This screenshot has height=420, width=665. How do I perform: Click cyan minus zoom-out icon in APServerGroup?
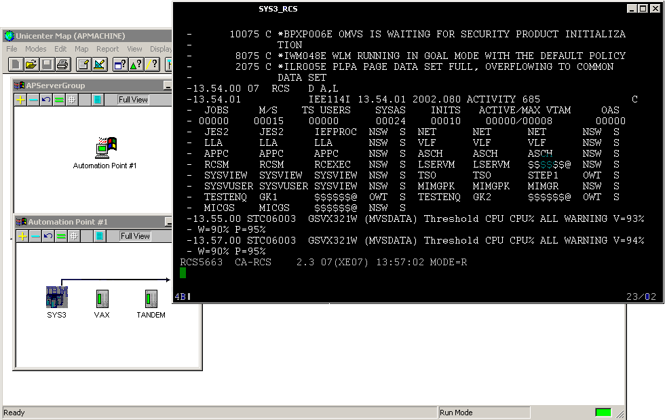pyautogui.click(x=33, y=100)
